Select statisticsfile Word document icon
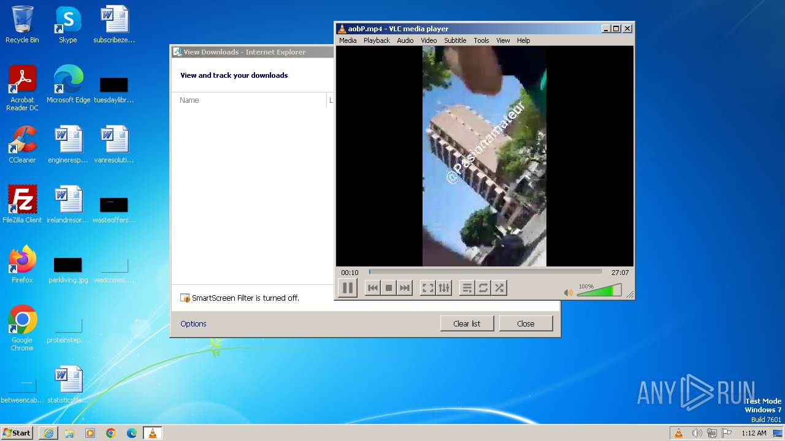Screen dimensions: 785x441 click(x=68, y=385)
